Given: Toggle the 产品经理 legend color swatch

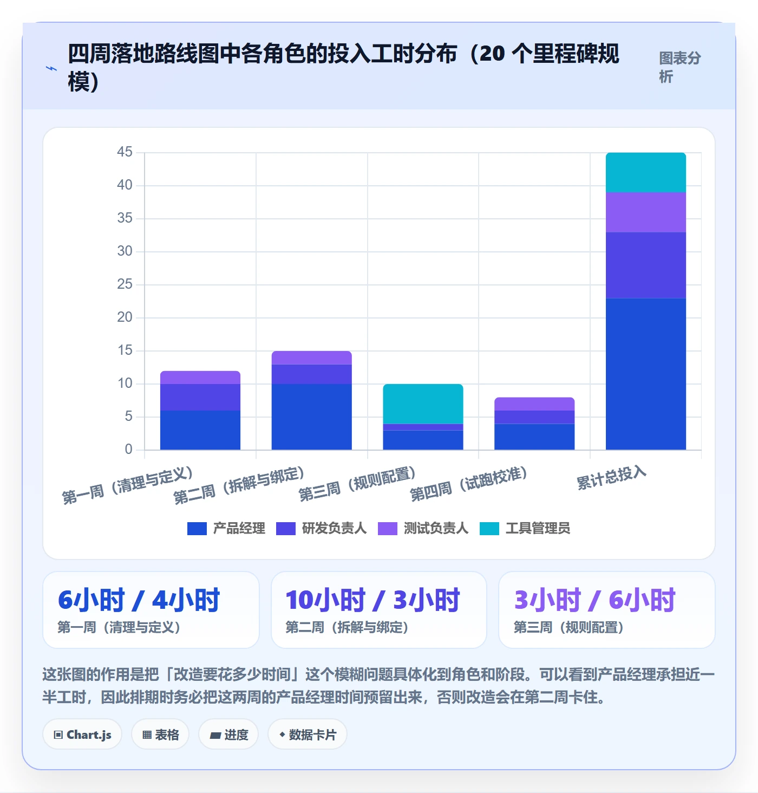Looking at the screenshot, I should tap(197, 528).
